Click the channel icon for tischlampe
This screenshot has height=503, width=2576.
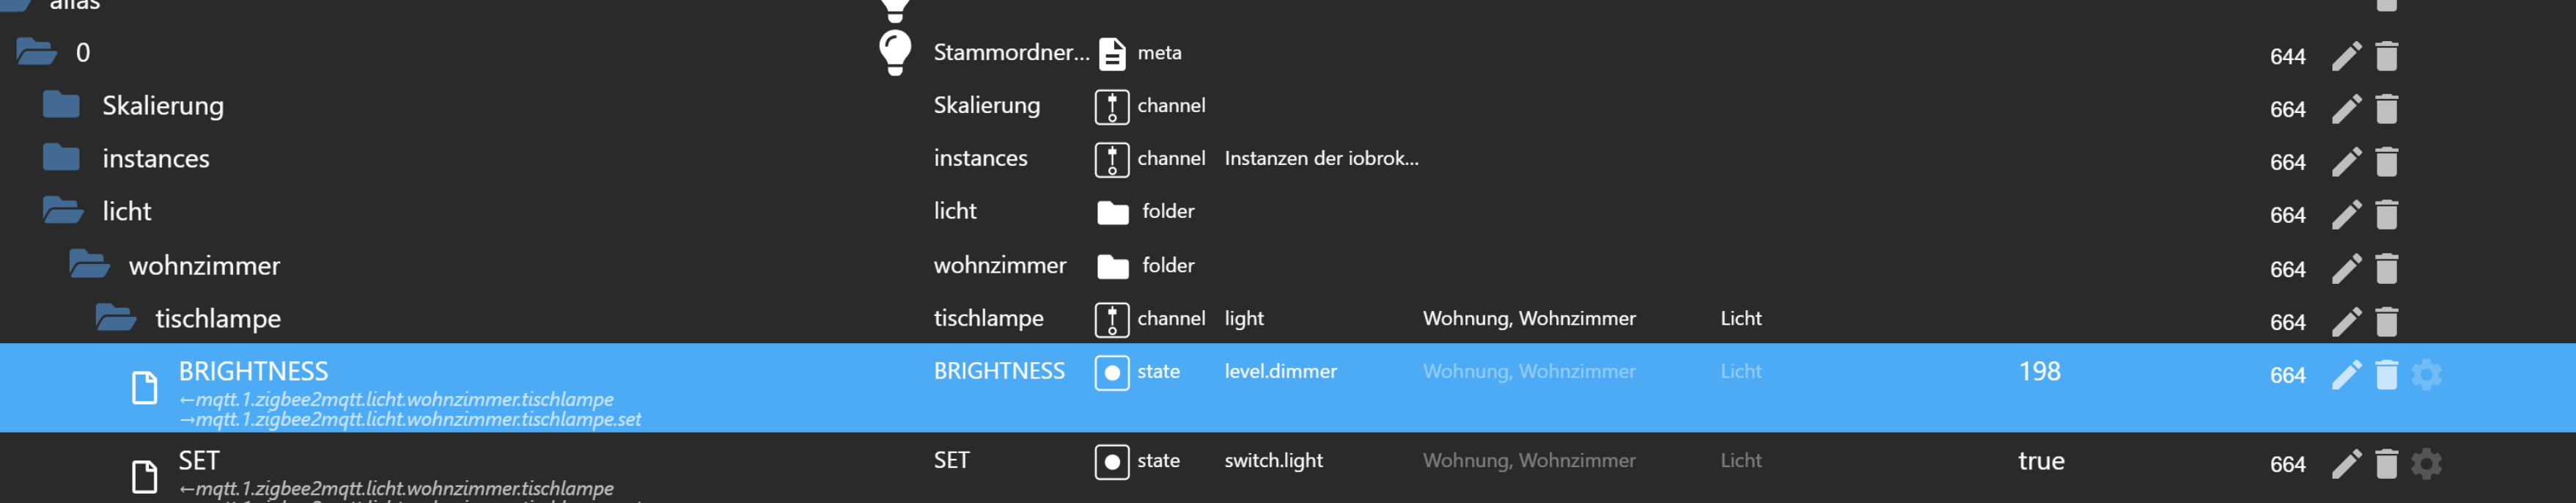1112,319
